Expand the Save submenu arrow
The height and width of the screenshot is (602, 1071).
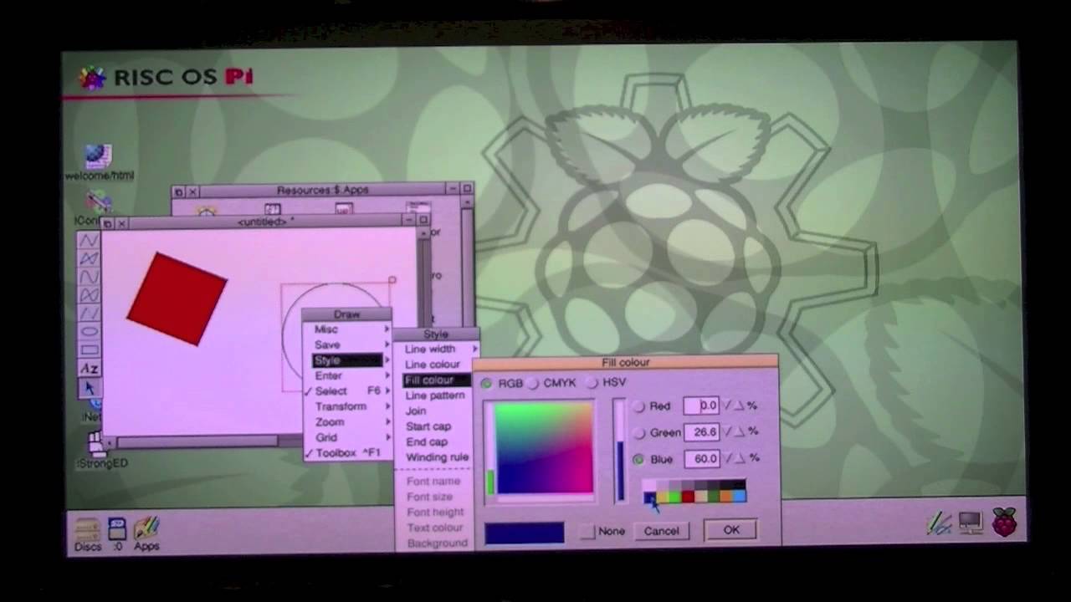click(387, 344)
